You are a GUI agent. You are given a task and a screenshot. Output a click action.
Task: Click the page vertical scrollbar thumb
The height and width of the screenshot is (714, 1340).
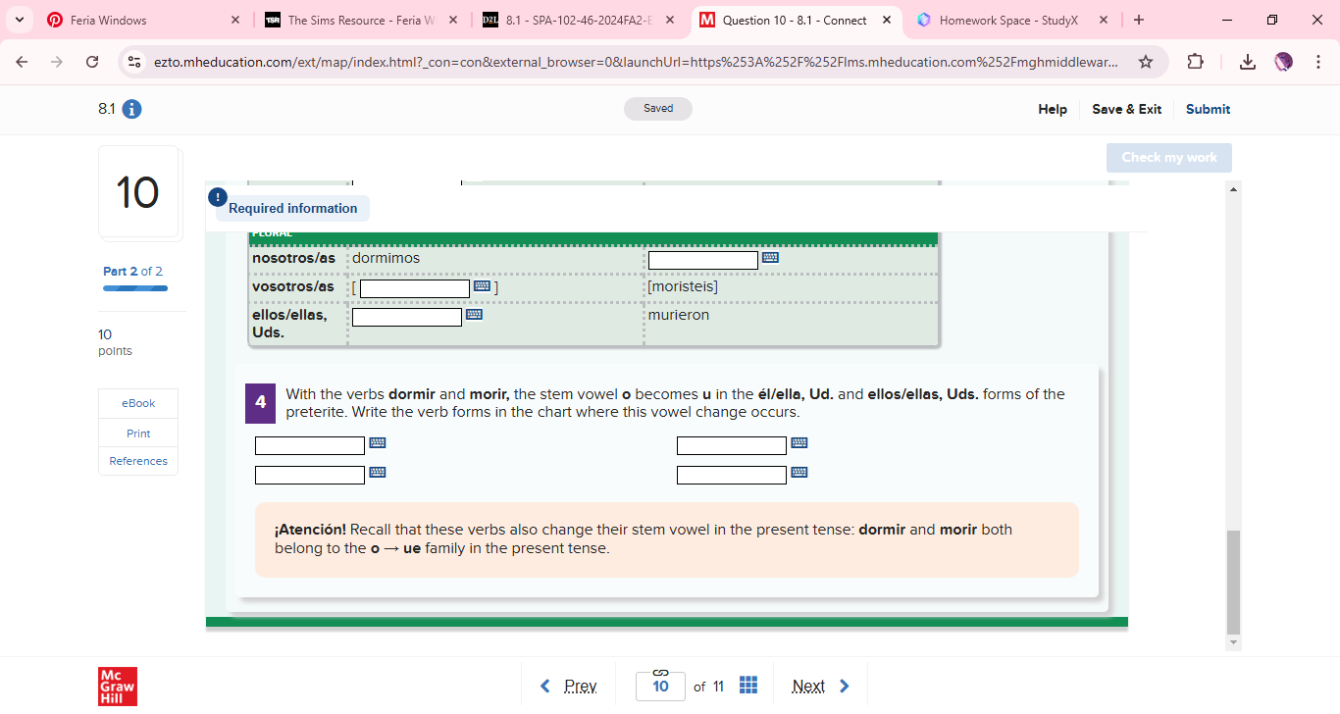coord(1234,583)
